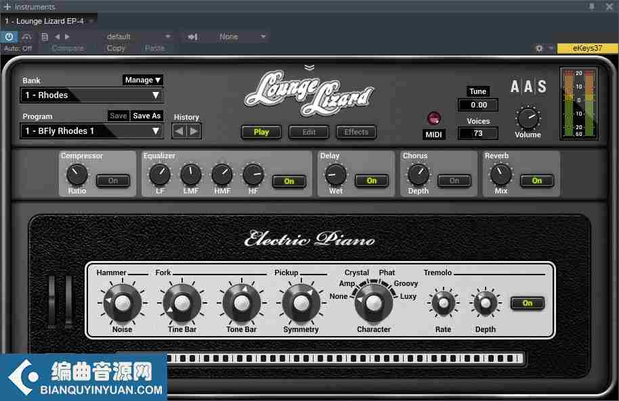Toggle the plugin power bypass icon
This screenshot has height=401, width=619.
[9, 37]
